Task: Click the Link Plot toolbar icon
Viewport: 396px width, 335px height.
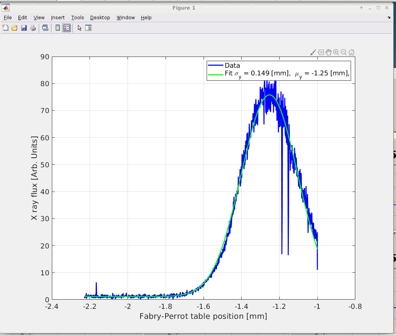Action: [x=45, y=28]
